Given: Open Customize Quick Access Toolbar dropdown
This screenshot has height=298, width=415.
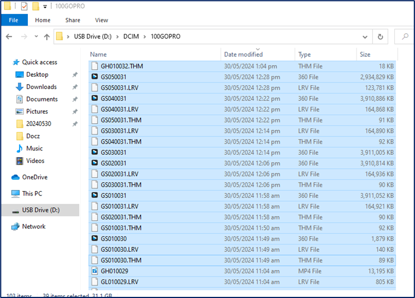Looking at the screenshot, I should click(x=45, y=7).
